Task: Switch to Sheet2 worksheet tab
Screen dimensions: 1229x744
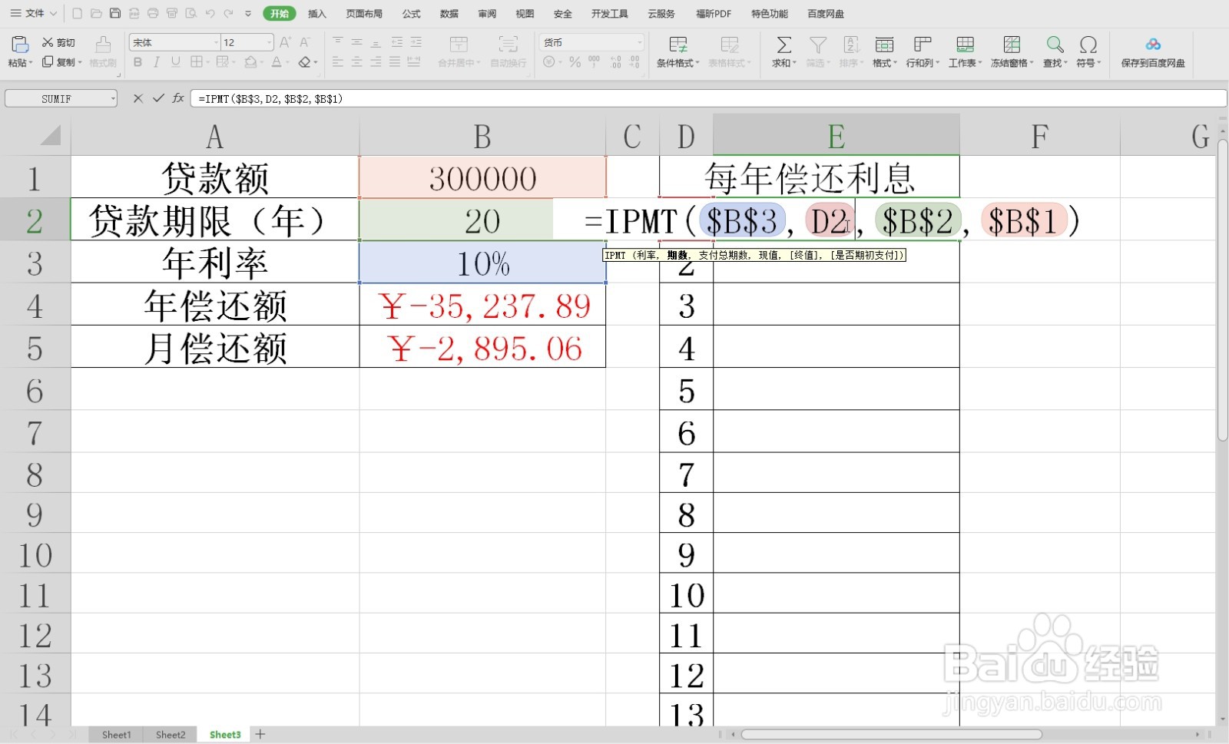Action: click(x=170, y=734)
